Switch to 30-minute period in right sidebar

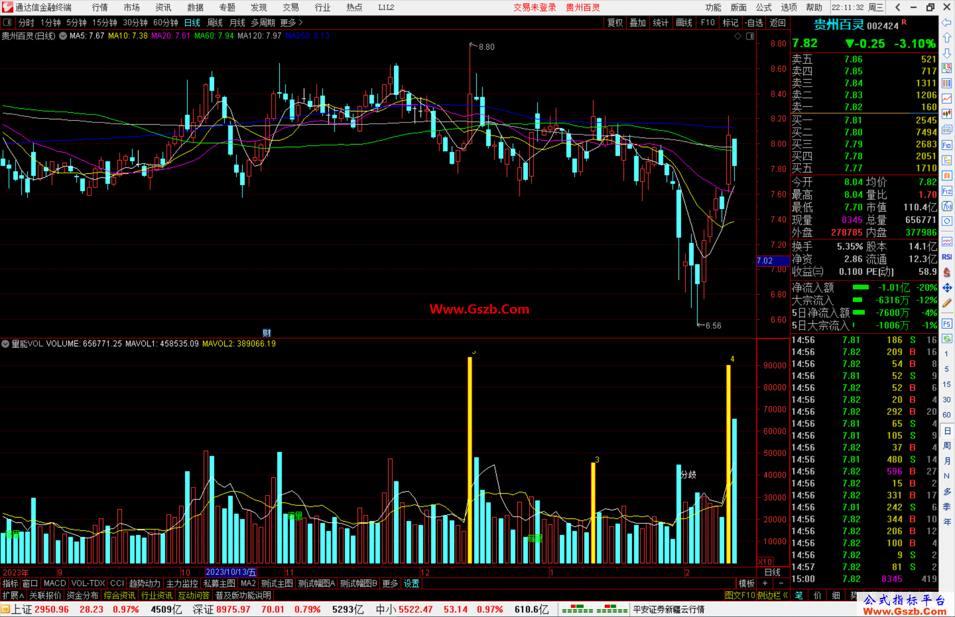[x=947, y=399]
